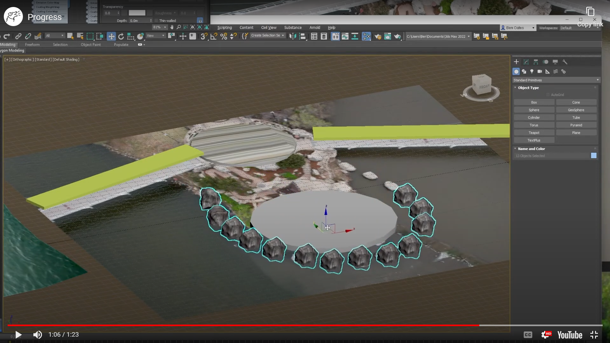
Task: Choose the Rectangular Selection Region tool
Action: (90, 36)
